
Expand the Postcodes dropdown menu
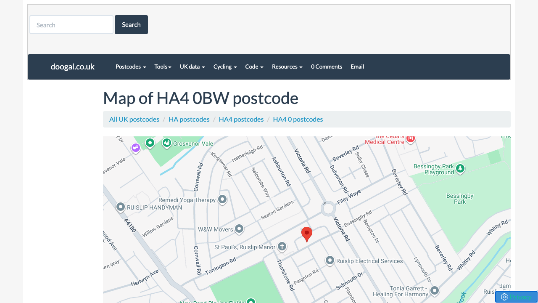click(131, 66)
